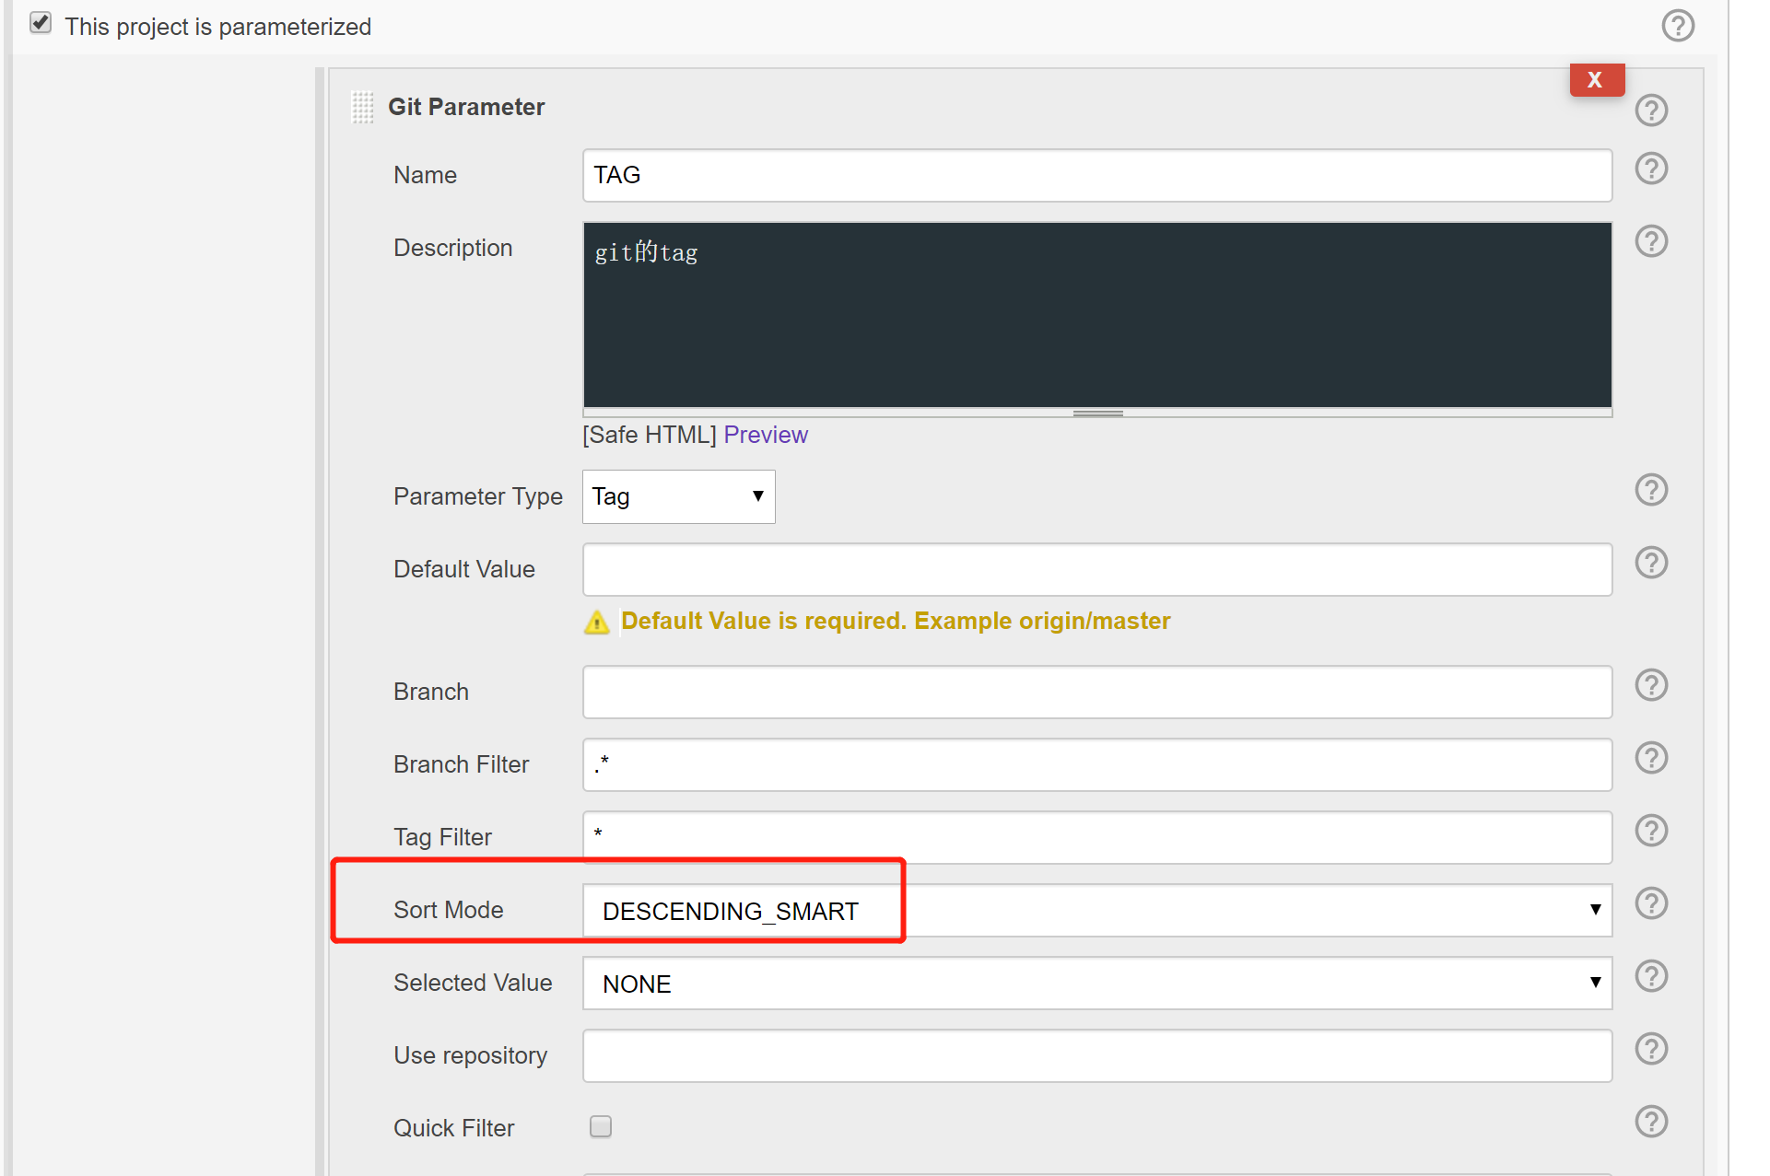The image size is (1770, 1176).
Task: Uncheck 'This project is parameterized' checkbox
Action: (41, 23)
